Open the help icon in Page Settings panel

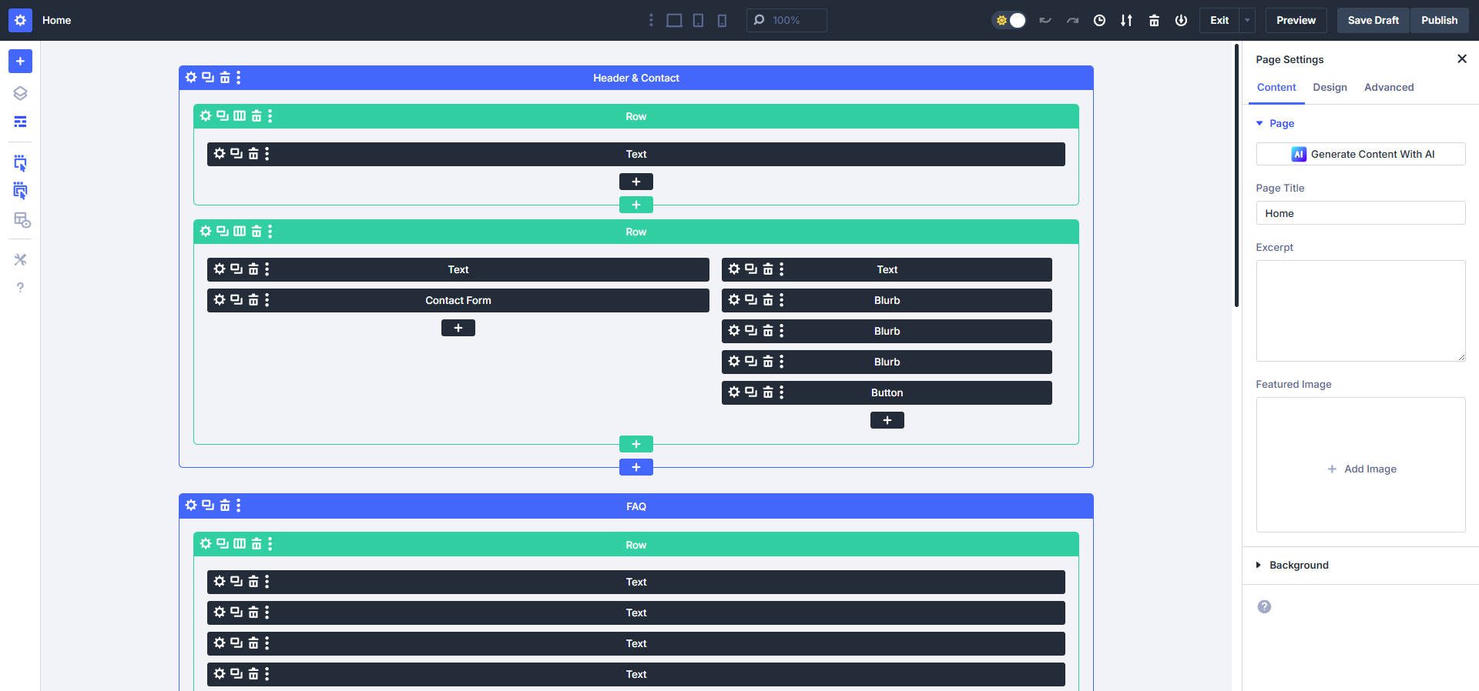click(1264, 606)
